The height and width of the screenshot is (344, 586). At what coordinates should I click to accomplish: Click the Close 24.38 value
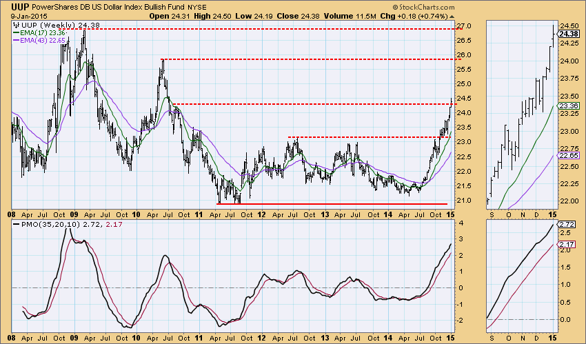(x=298, y=16)
